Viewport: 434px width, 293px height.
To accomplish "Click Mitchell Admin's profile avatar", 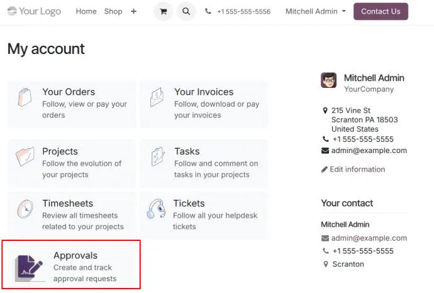I will (329, 80).
